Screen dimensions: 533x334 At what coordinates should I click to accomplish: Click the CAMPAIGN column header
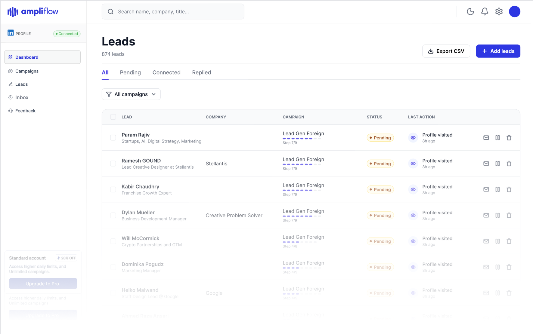coord(293,117)
